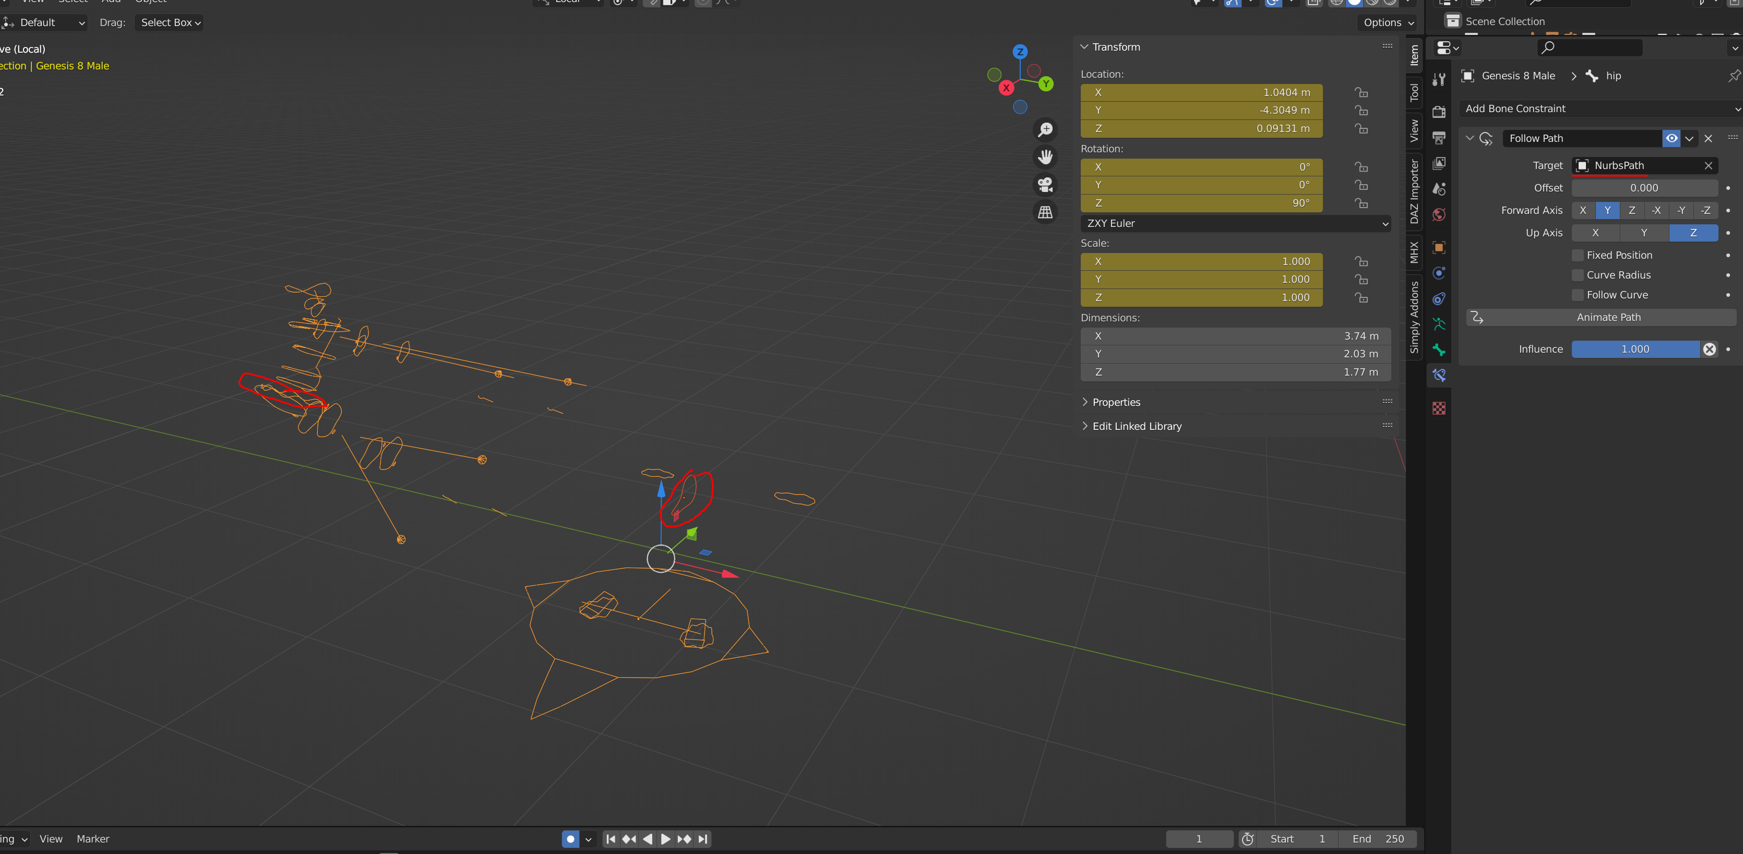1743x854 pixels.
Task: Expand the Properties panel section
Action: [1116, 402]
